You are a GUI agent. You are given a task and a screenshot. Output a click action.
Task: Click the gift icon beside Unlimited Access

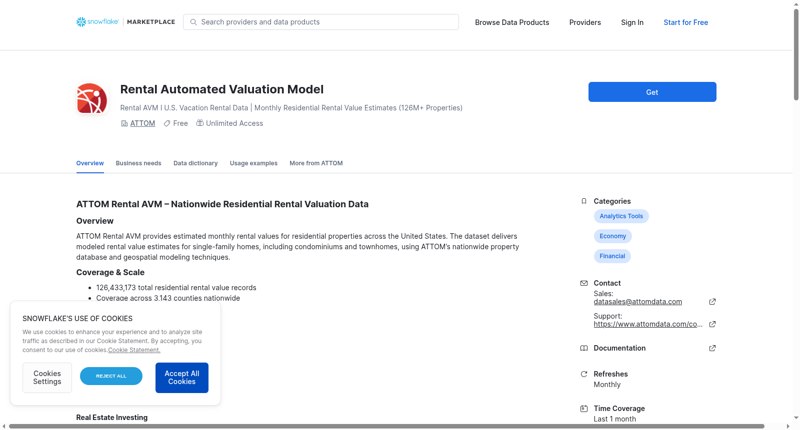click(x=200, y=123)
